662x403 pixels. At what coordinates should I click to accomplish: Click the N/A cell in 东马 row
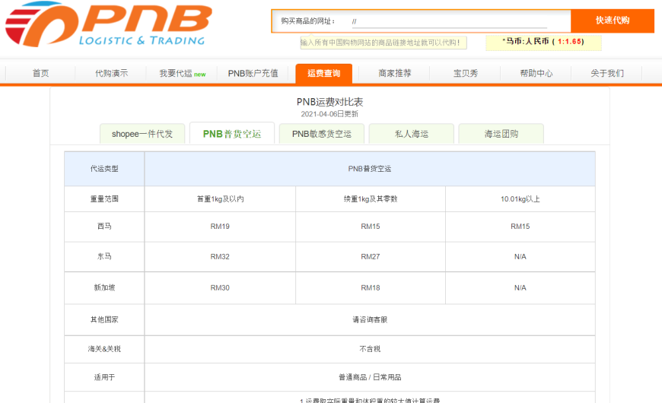[x=520, y=256]
